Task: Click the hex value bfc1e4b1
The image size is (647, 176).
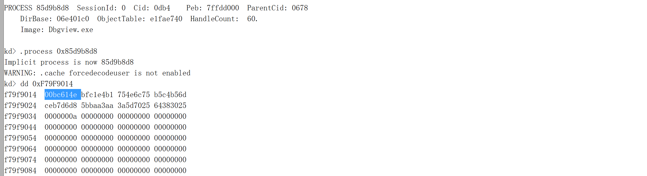Action: 97,95
